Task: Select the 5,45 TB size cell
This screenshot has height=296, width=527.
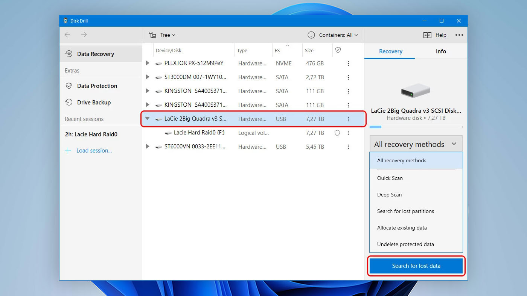Action: tap(315, 147)
